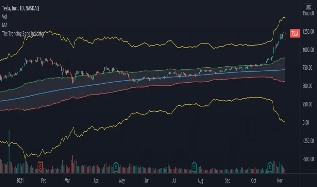Click the Nov time axis label
317x187 pixels.
(x=280, y=181)
